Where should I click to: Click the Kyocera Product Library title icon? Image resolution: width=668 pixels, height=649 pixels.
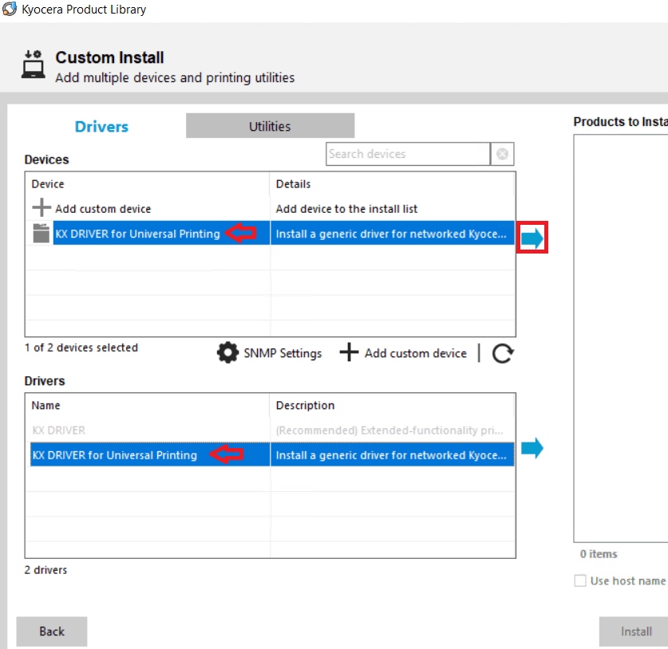[10, 9]
